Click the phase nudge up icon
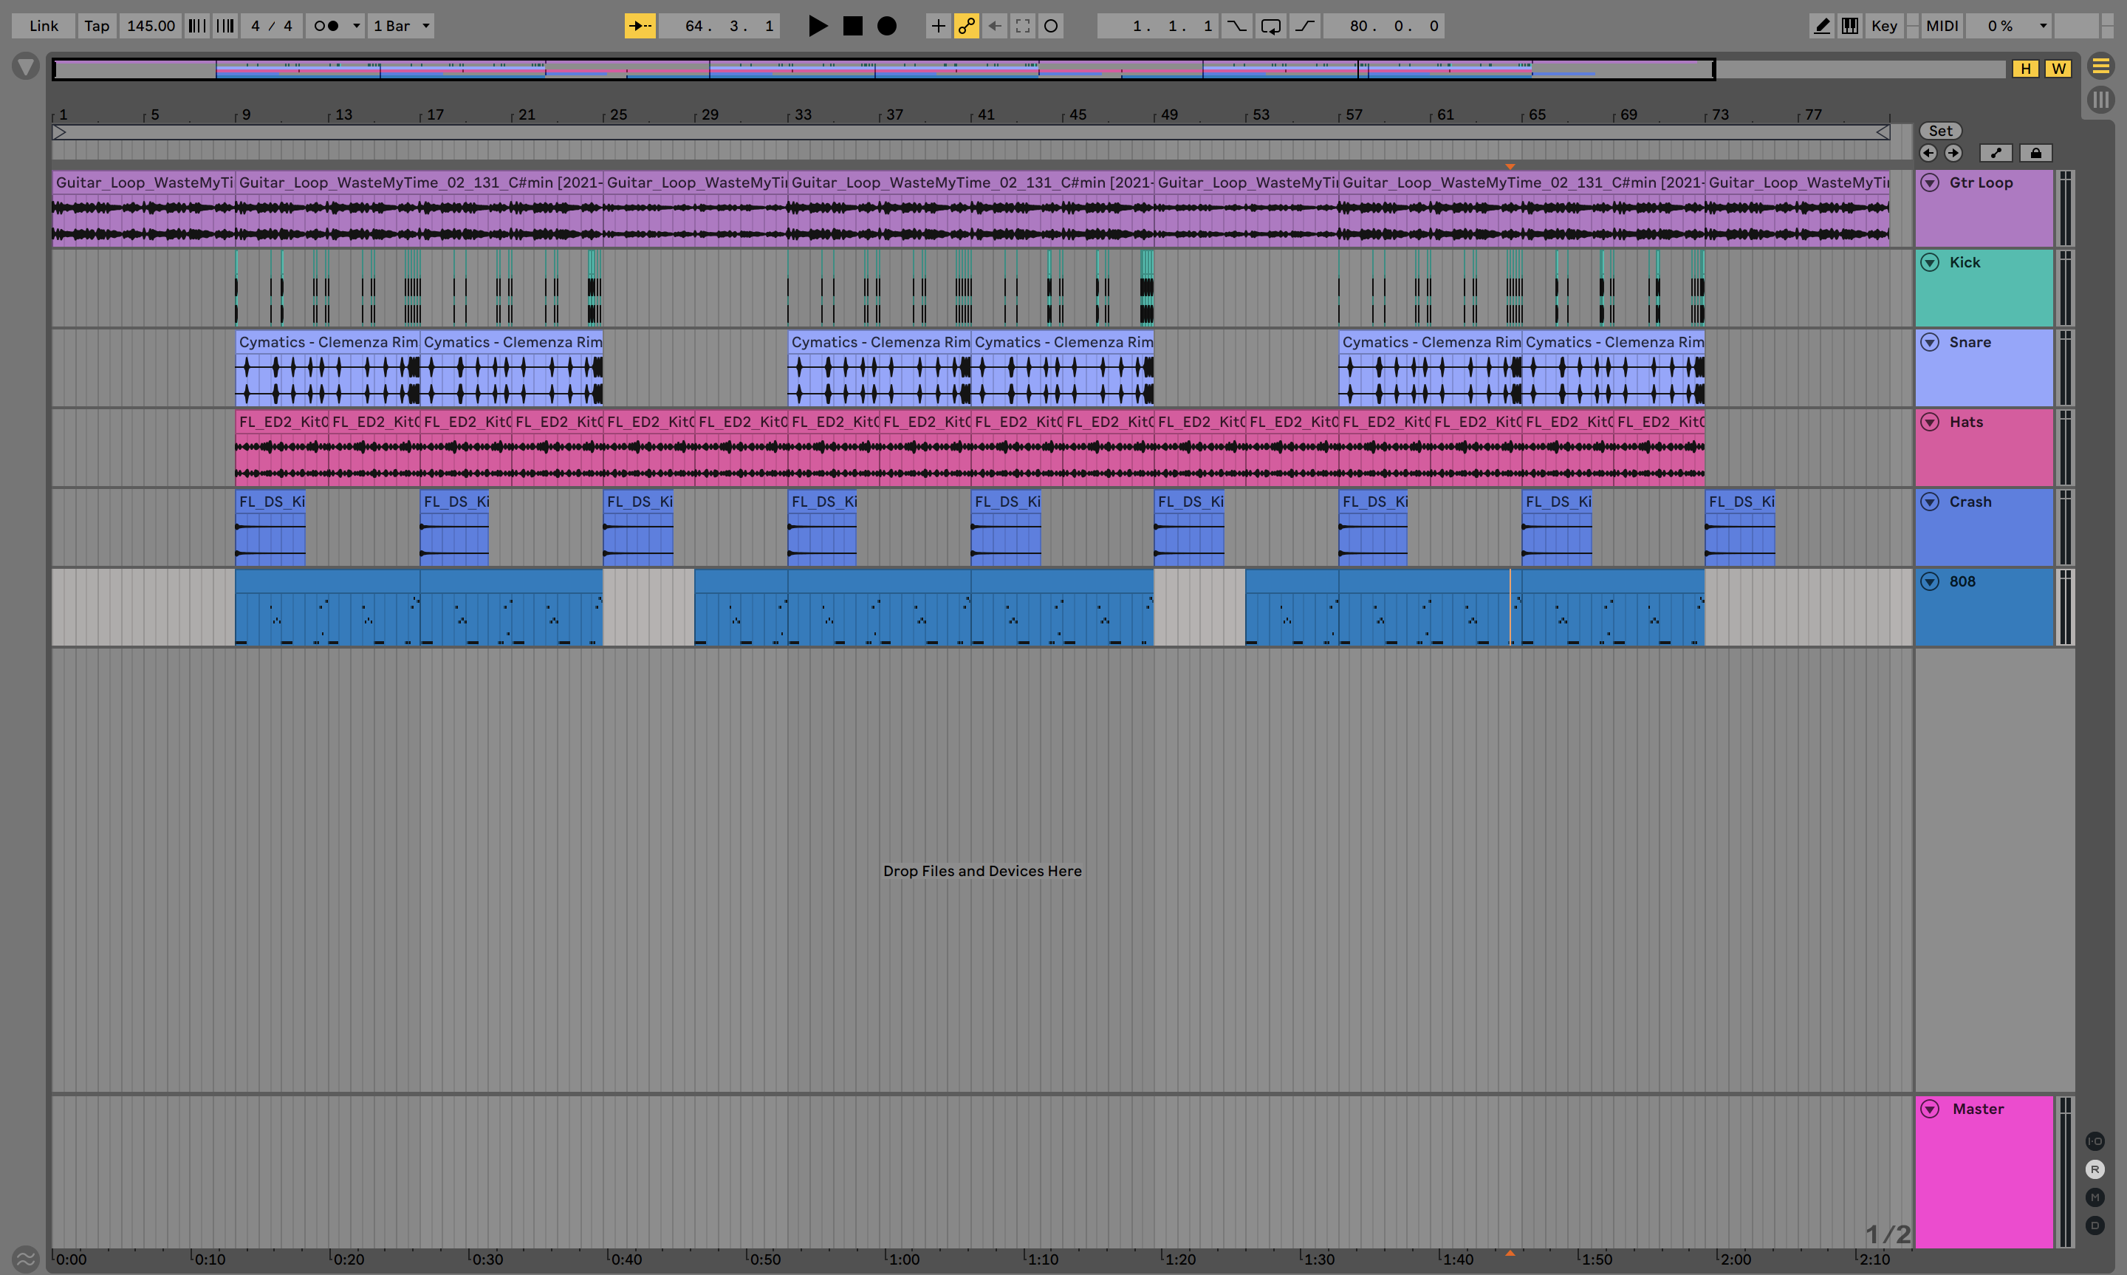Image resolution: width=2127 pixels, height=1275 pixels. coord(225,26)
